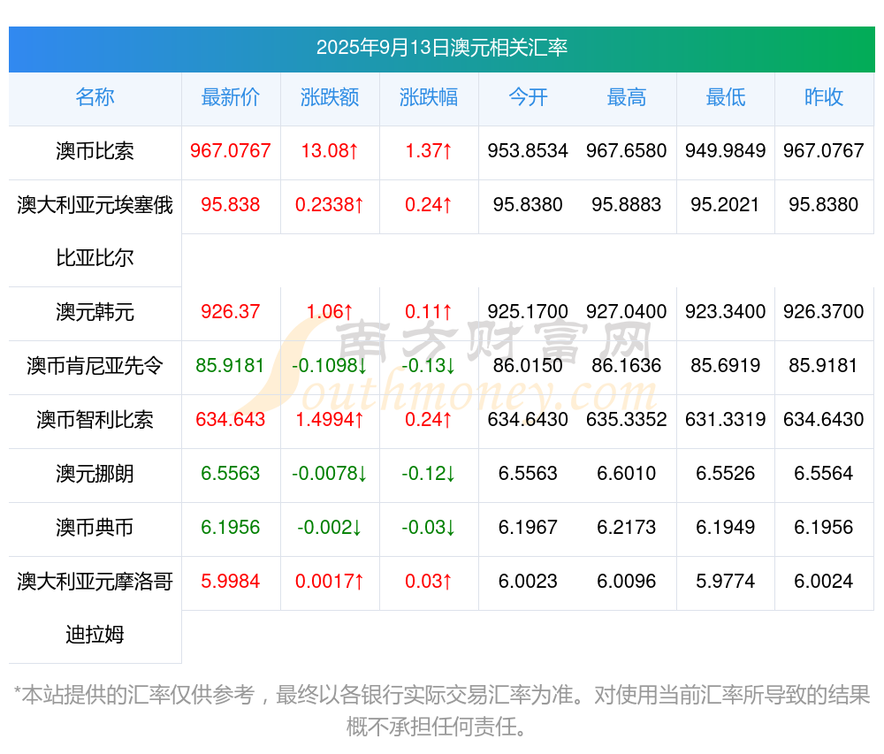This screenshot has height=754, width=884.
Task: Click previous close 6.0024
Action: point(824,582)
